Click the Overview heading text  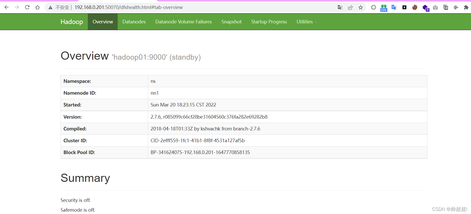pos(84,56)
